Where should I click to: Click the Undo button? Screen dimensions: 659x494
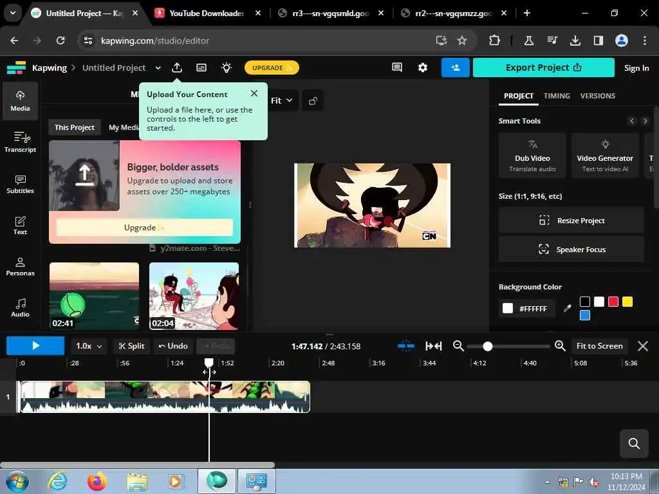(172, 346)
